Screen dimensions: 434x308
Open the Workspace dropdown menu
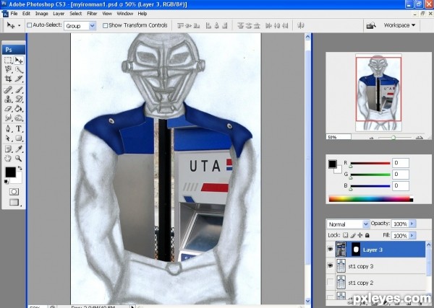tap(399, 25)
